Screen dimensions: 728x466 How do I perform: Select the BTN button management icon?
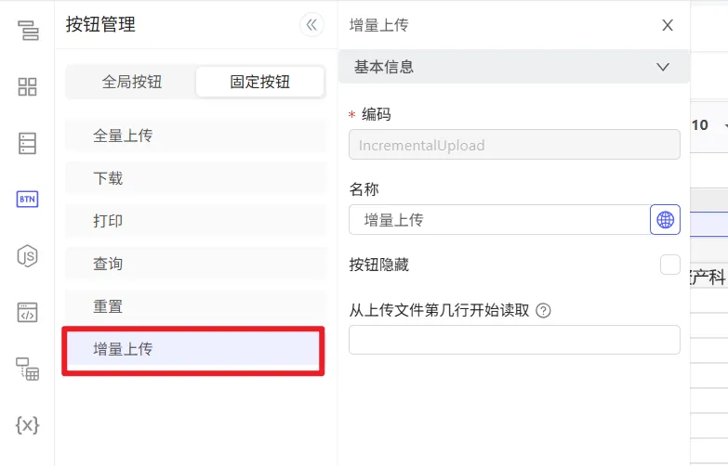(x=28, y=200)
